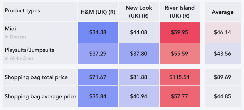Select the Midi average $46.14 cell
244x110 pixels.
223,32
